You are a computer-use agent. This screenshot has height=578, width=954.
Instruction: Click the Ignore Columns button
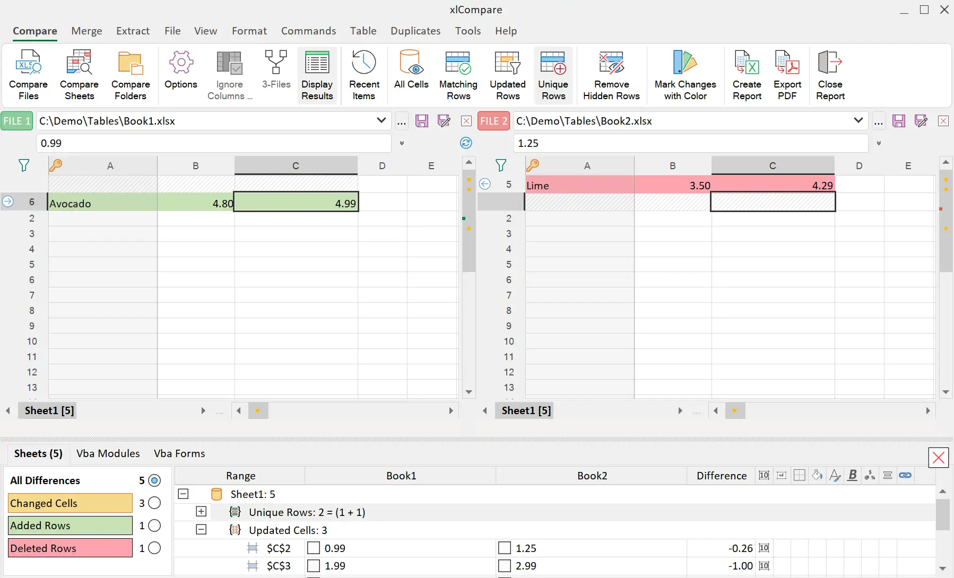tap(230, 75)
